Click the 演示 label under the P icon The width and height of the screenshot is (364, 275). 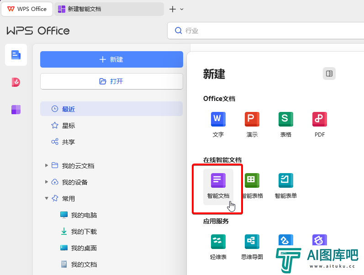[252, 135]
